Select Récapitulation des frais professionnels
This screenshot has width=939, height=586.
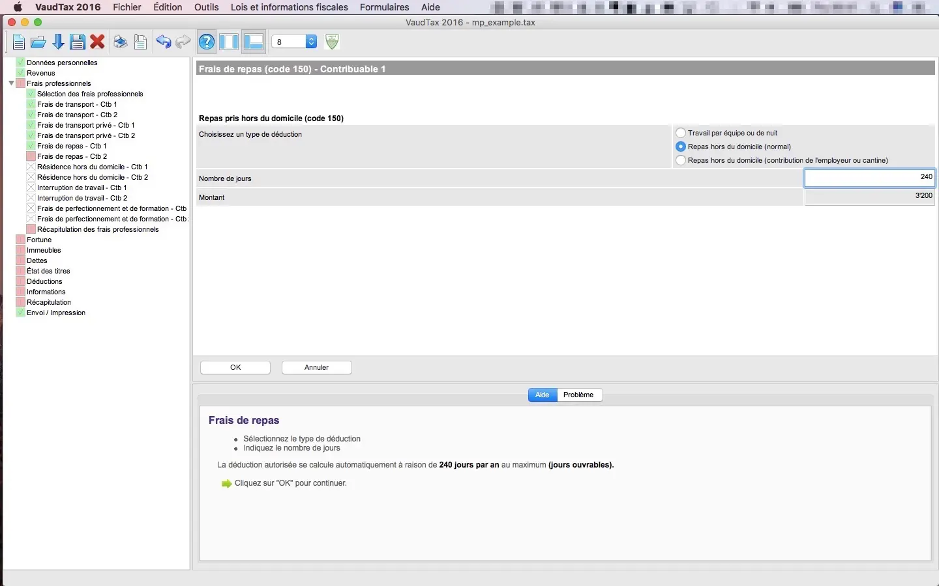[x=98, y=229]
